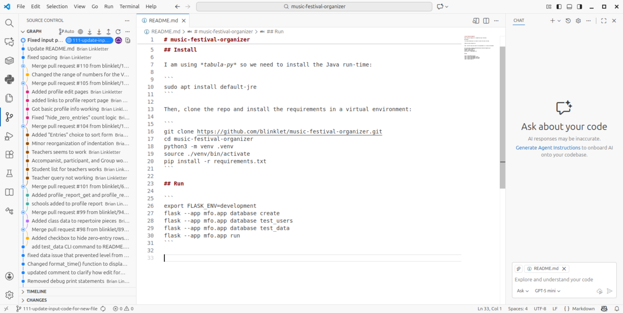The width and height of the screenshot is (623, 313).
Task: Toggle the secondary side bar visibility
Action: click(x=579, y=7)
